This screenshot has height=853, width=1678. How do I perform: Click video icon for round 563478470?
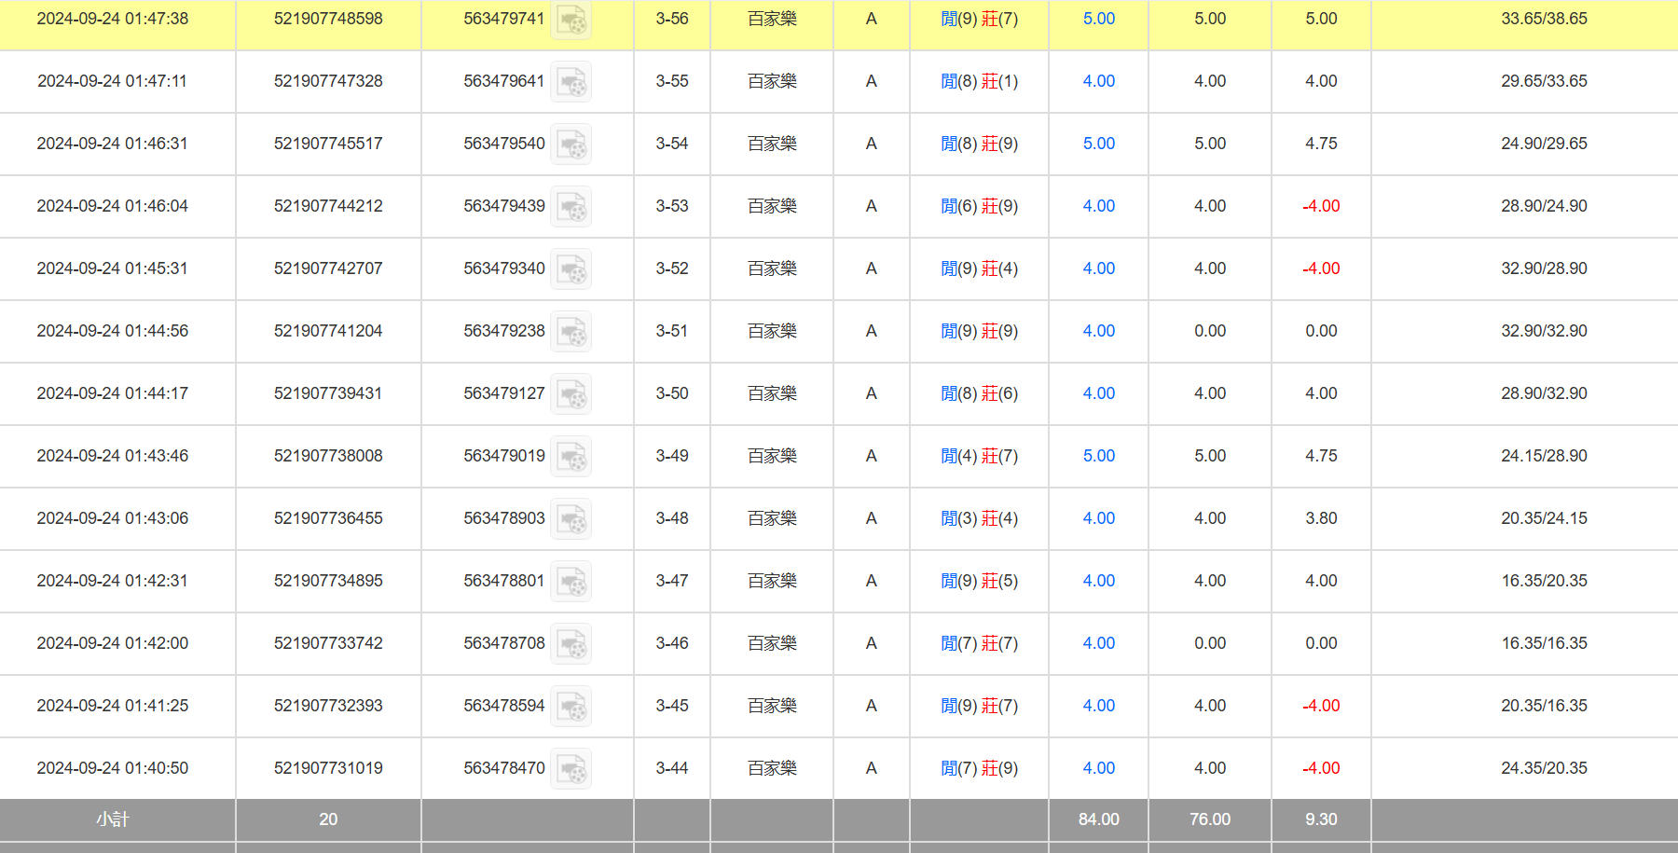(x=571, y=769)
